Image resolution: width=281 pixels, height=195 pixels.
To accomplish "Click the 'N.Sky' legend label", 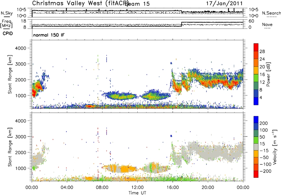I will point(7,13).
